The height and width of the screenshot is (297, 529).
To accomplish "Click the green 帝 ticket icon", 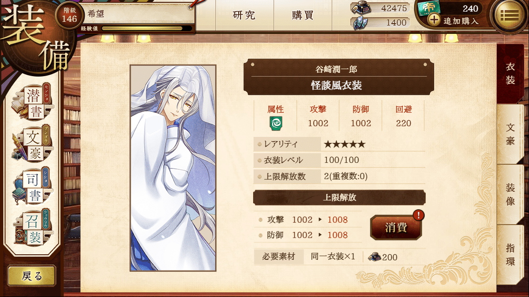I will pyautogui.click(x=429, y=8).
